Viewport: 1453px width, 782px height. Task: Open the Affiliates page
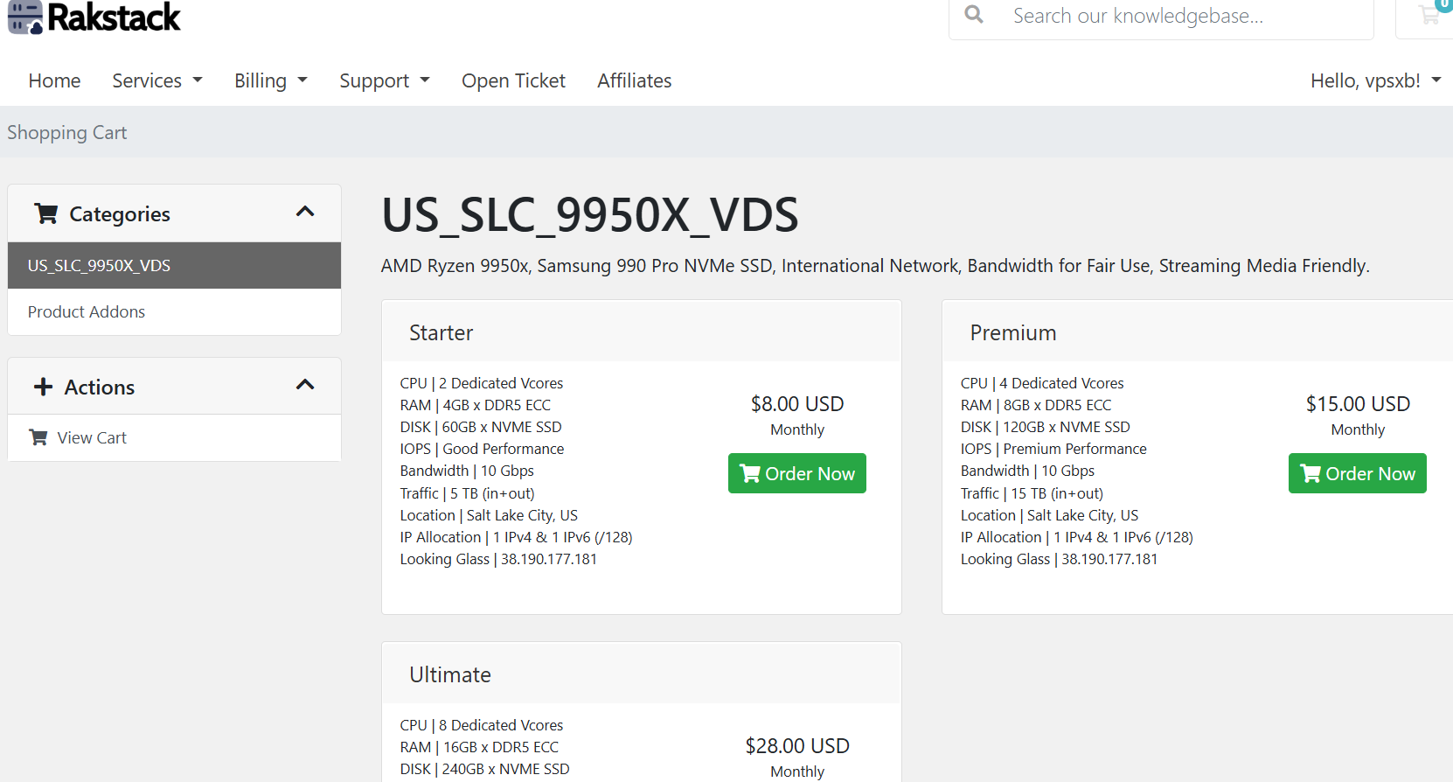pyautogui.click(x=634, y=80)
